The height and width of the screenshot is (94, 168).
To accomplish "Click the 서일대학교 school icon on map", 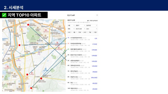I will click(x=45, y=69).
